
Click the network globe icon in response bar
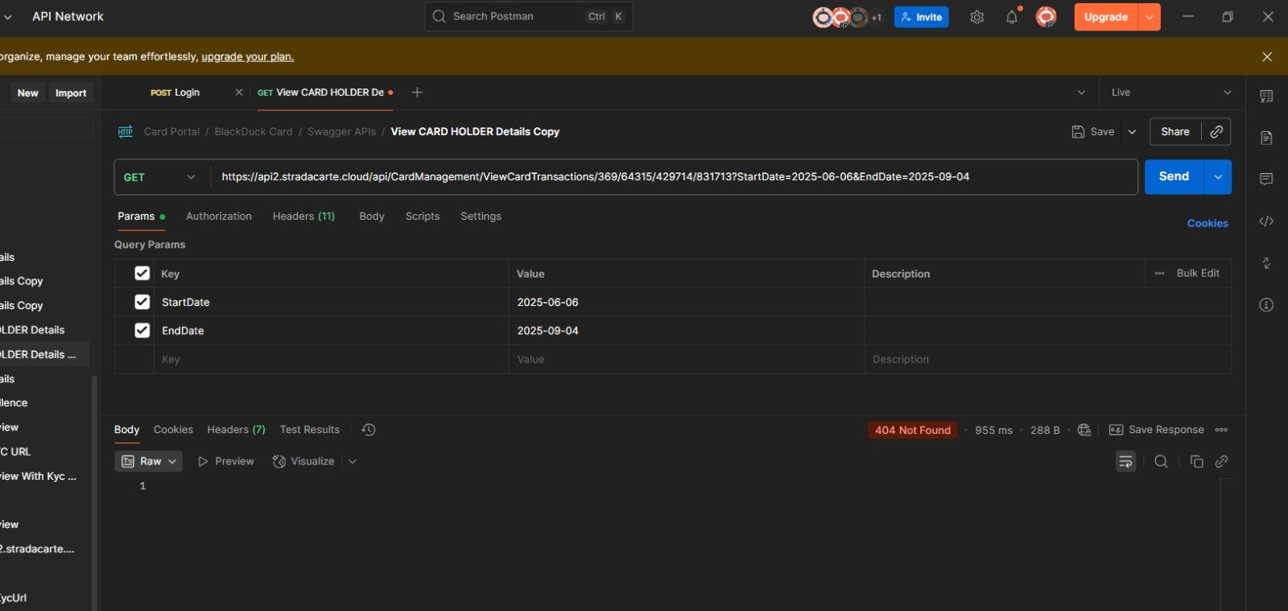[1084, 430]
